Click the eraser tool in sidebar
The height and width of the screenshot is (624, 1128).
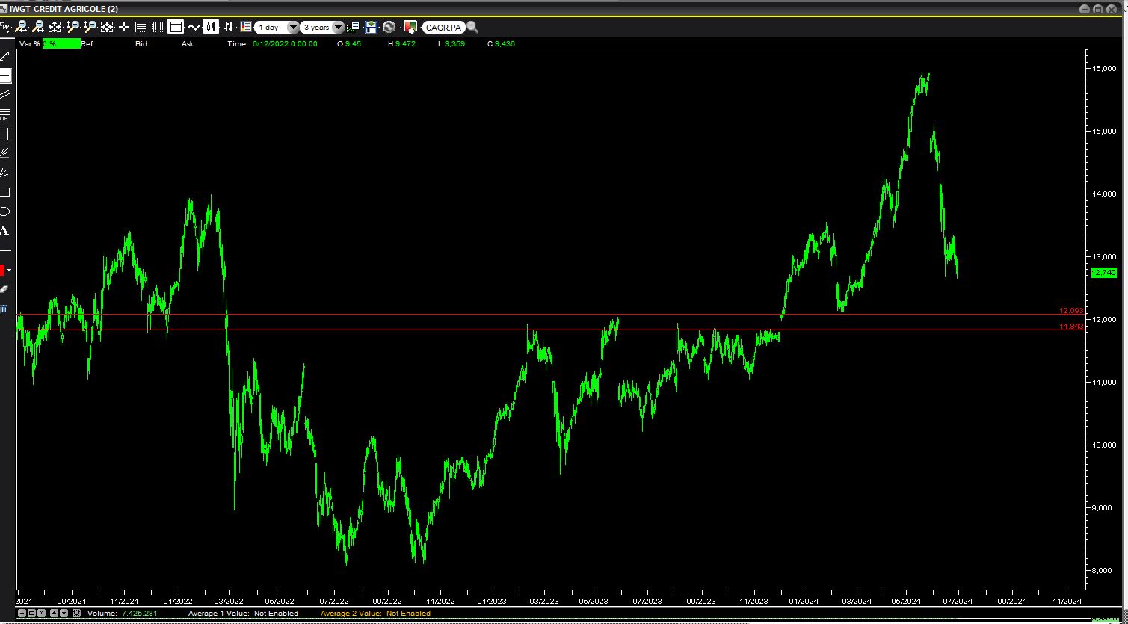tap(4, 289)
